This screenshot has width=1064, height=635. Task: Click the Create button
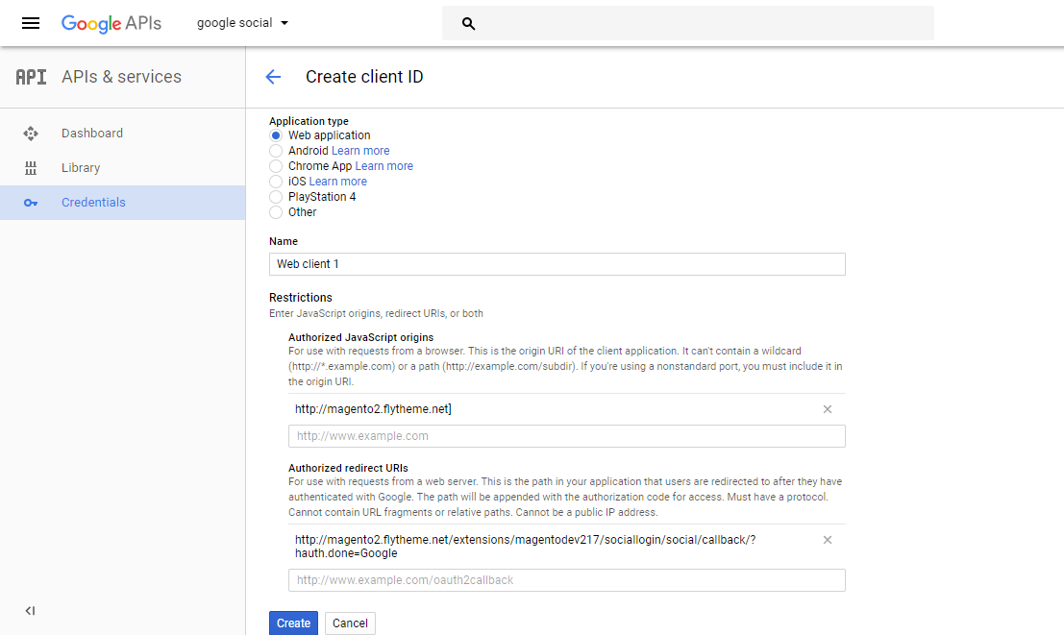point(293,623)
